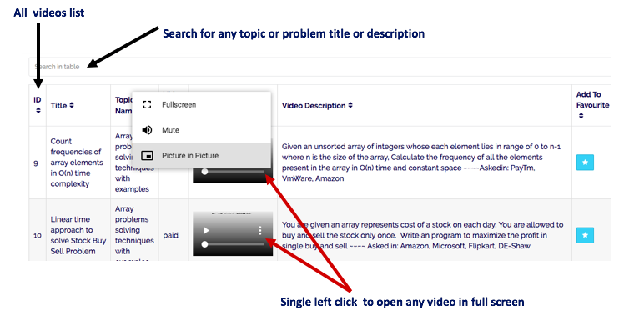Image resolution: width=639 pixels, height=321 pixels.
Task: Play the Stock Buy Sell video
Action: click(206, 231)
